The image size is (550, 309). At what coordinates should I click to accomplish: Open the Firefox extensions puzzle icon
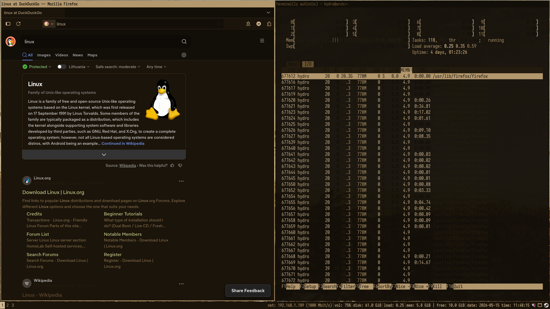click(x=269, y=24)
